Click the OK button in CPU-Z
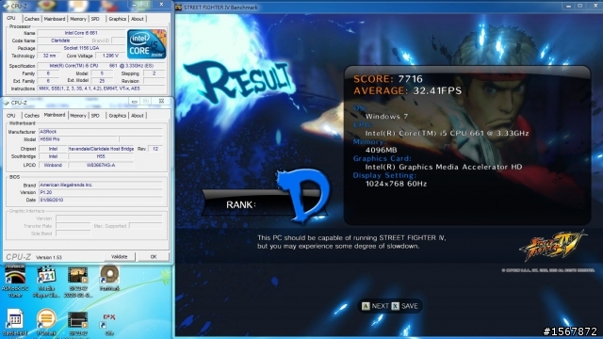 click(x=154, y=257)
